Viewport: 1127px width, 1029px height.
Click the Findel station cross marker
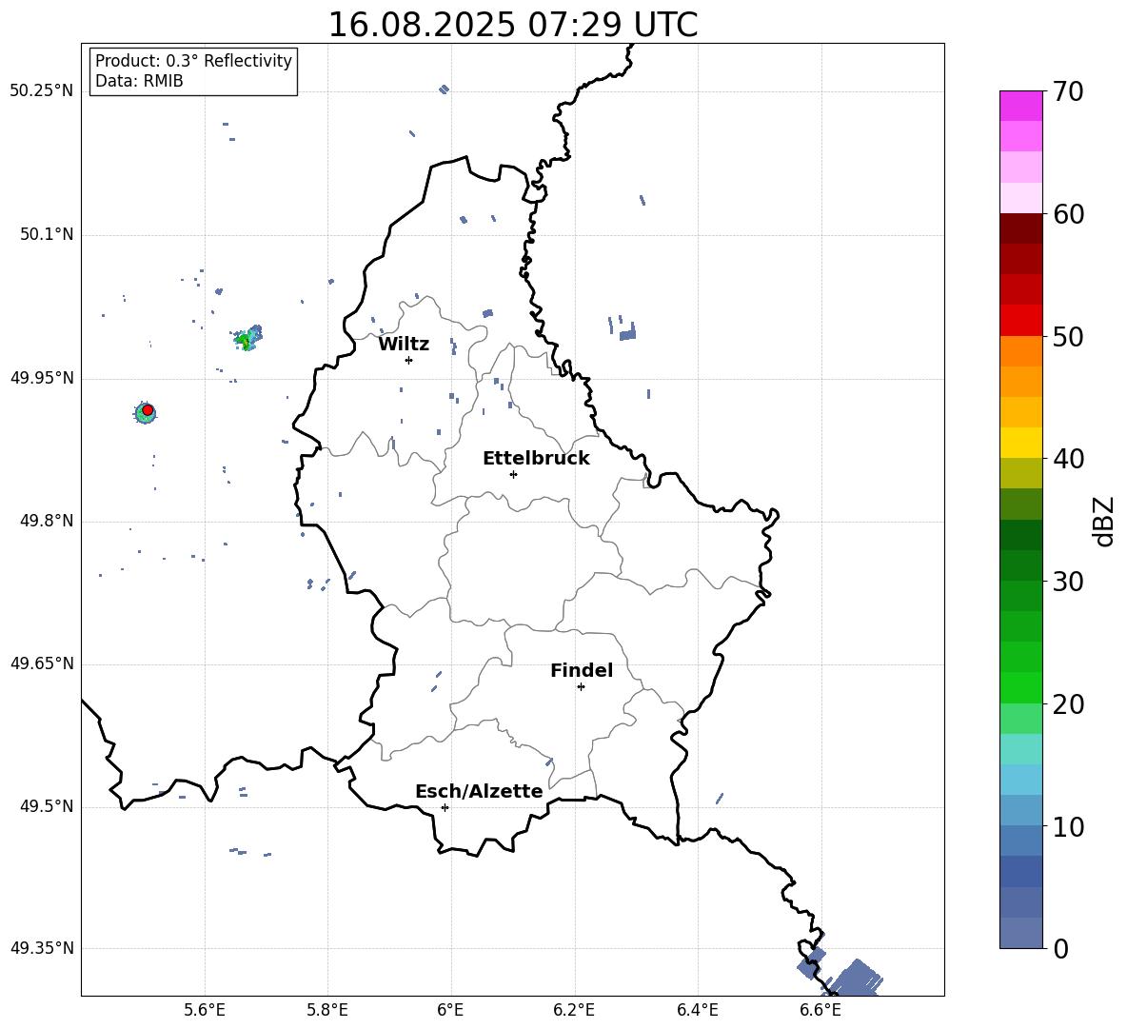pos(581,687)
